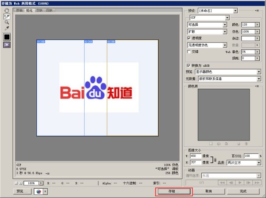Toggle the 透明度 checkbox
The height and width of the screenshot is (198, 266).
189,38
